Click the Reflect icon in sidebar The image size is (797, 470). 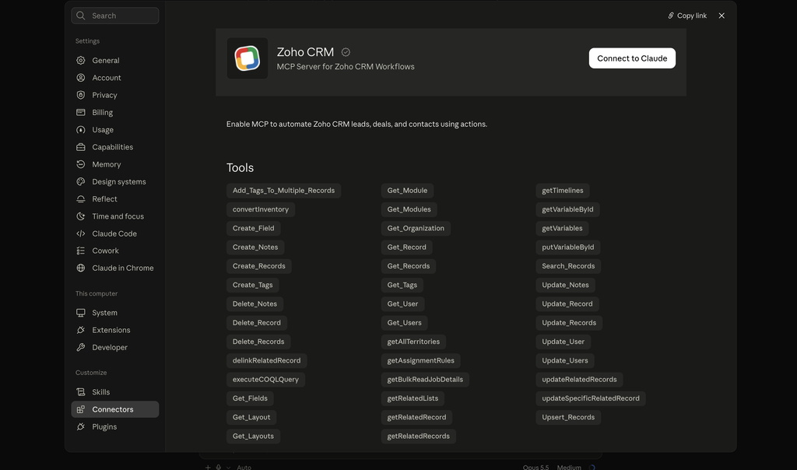pos(81,198)
